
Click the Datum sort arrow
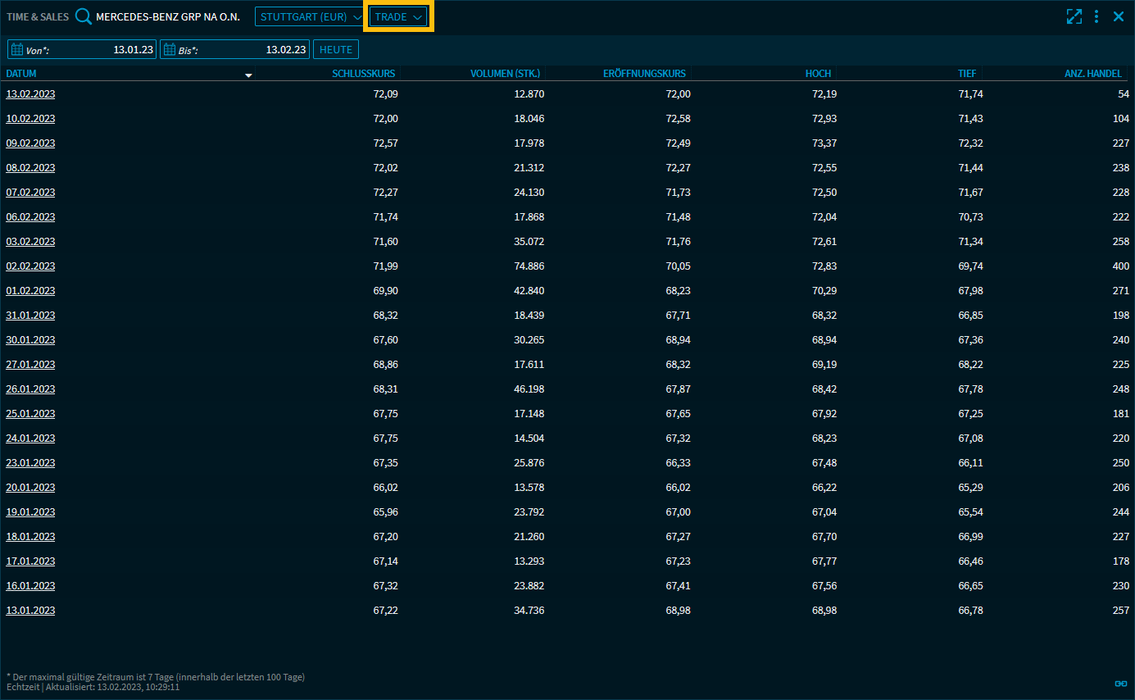(x=248, y=75)
